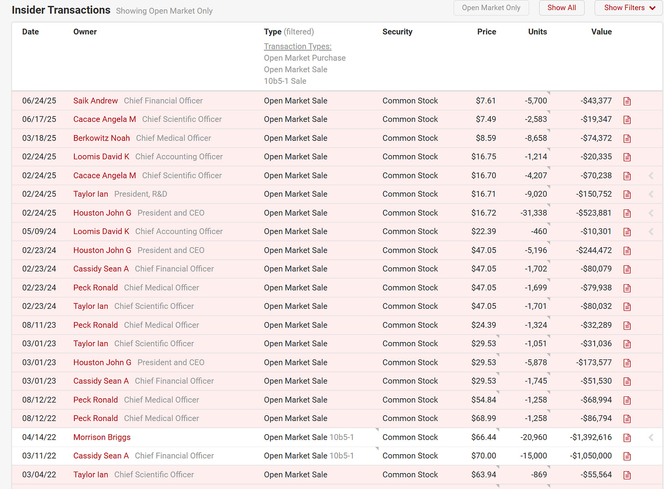The height and width of the screenshot is (489, 664).
Task: Follow the Transaction Types link
Action: click(x=298, y=47)
